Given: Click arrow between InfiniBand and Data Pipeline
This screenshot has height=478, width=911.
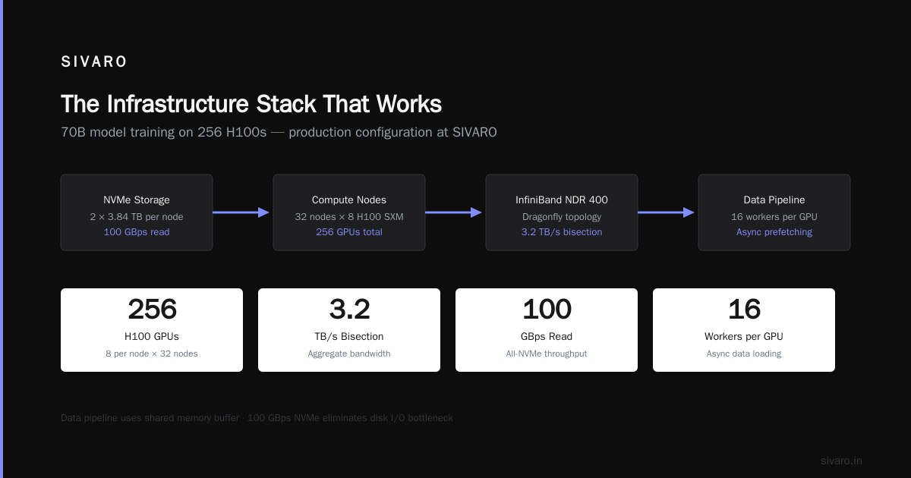Looking at the screenshot, I should [x=667, y=212].
